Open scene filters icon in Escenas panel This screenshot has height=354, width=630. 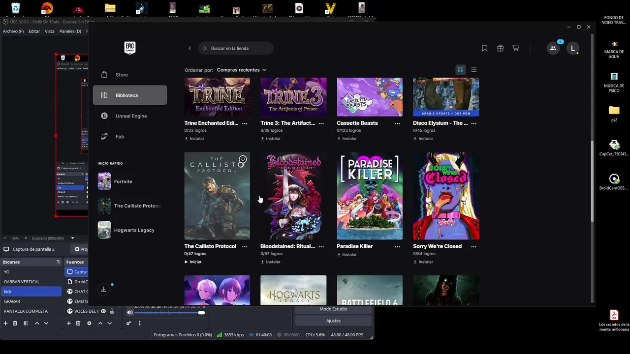26,323
